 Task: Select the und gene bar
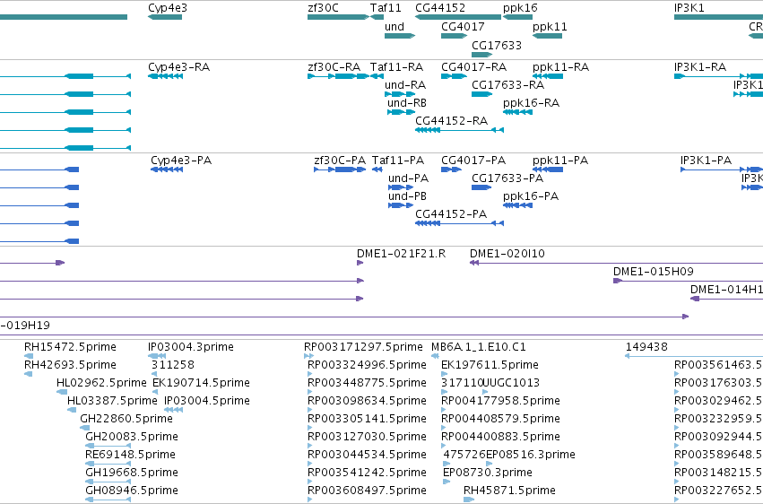(400, 36)
